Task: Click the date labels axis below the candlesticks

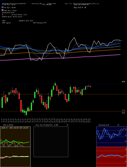Action: (46, 120)
